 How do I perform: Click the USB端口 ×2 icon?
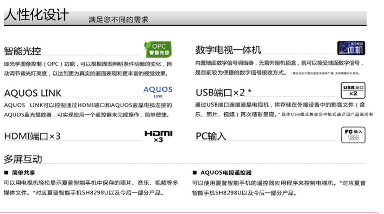353,90
